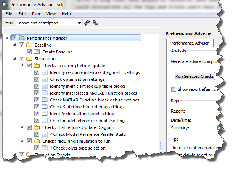Click the find previous binoculars icon
Viewport: 233px width, 169px height.
tap(87, 23)
